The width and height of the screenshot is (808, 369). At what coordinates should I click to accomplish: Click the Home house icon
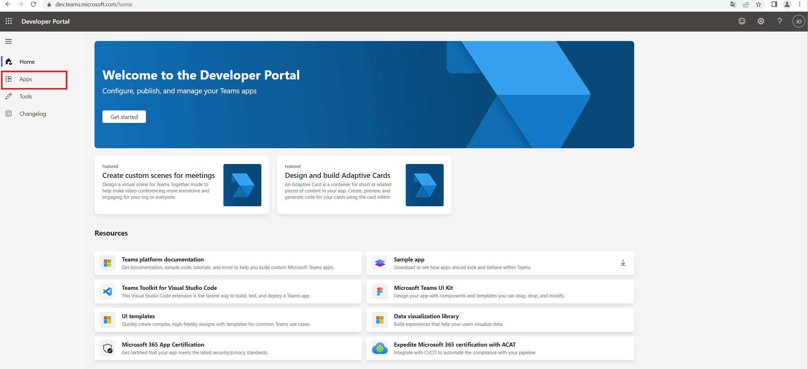(9, 61)
